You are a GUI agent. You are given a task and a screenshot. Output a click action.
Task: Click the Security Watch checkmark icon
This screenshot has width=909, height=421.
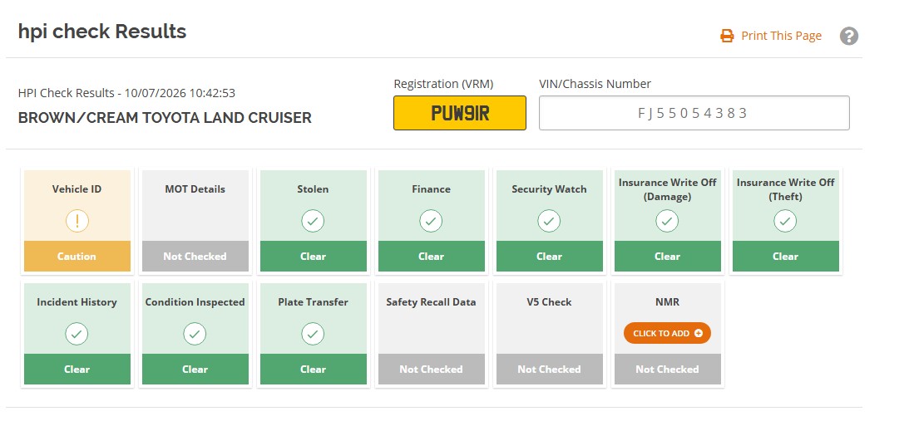click(x=549, y=221)
